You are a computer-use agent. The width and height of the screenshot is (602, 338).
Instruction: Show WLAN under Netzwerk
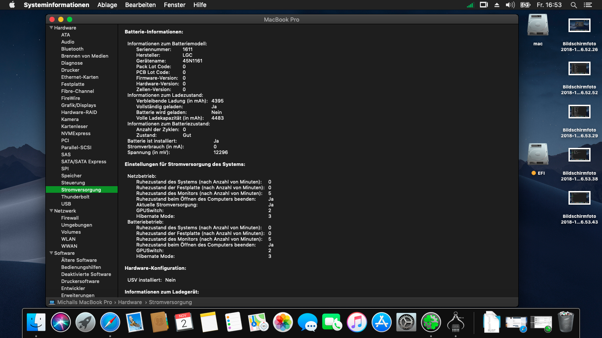click(x=68, y=239)
